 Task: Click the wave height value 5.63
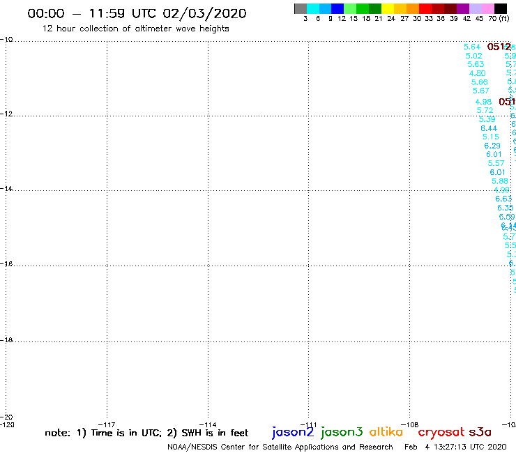(x=476, y=65)
